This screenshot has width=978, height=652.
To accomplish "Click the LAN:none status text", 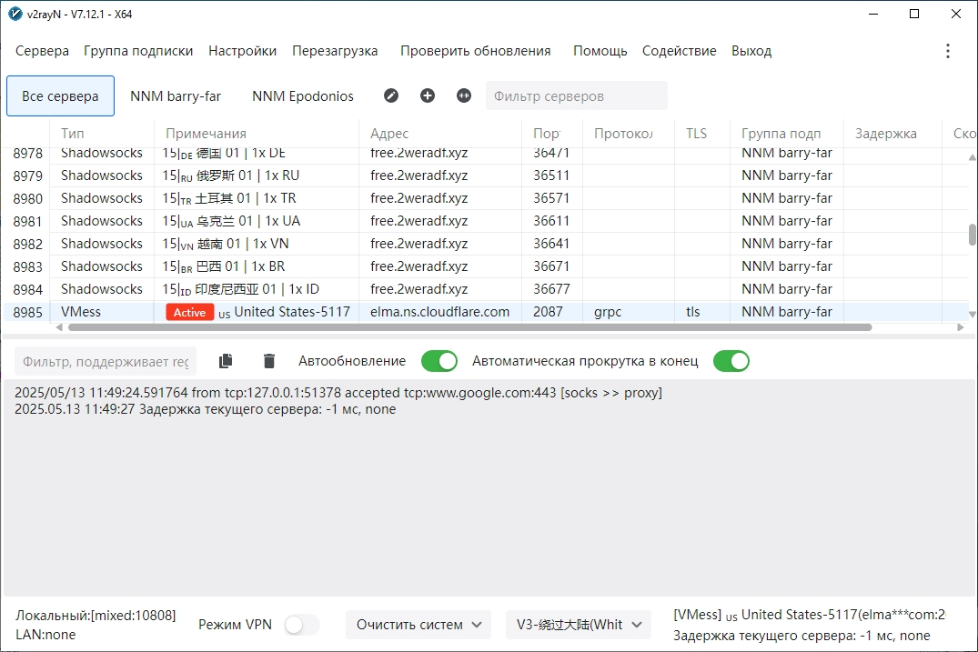I will [45, 635].
